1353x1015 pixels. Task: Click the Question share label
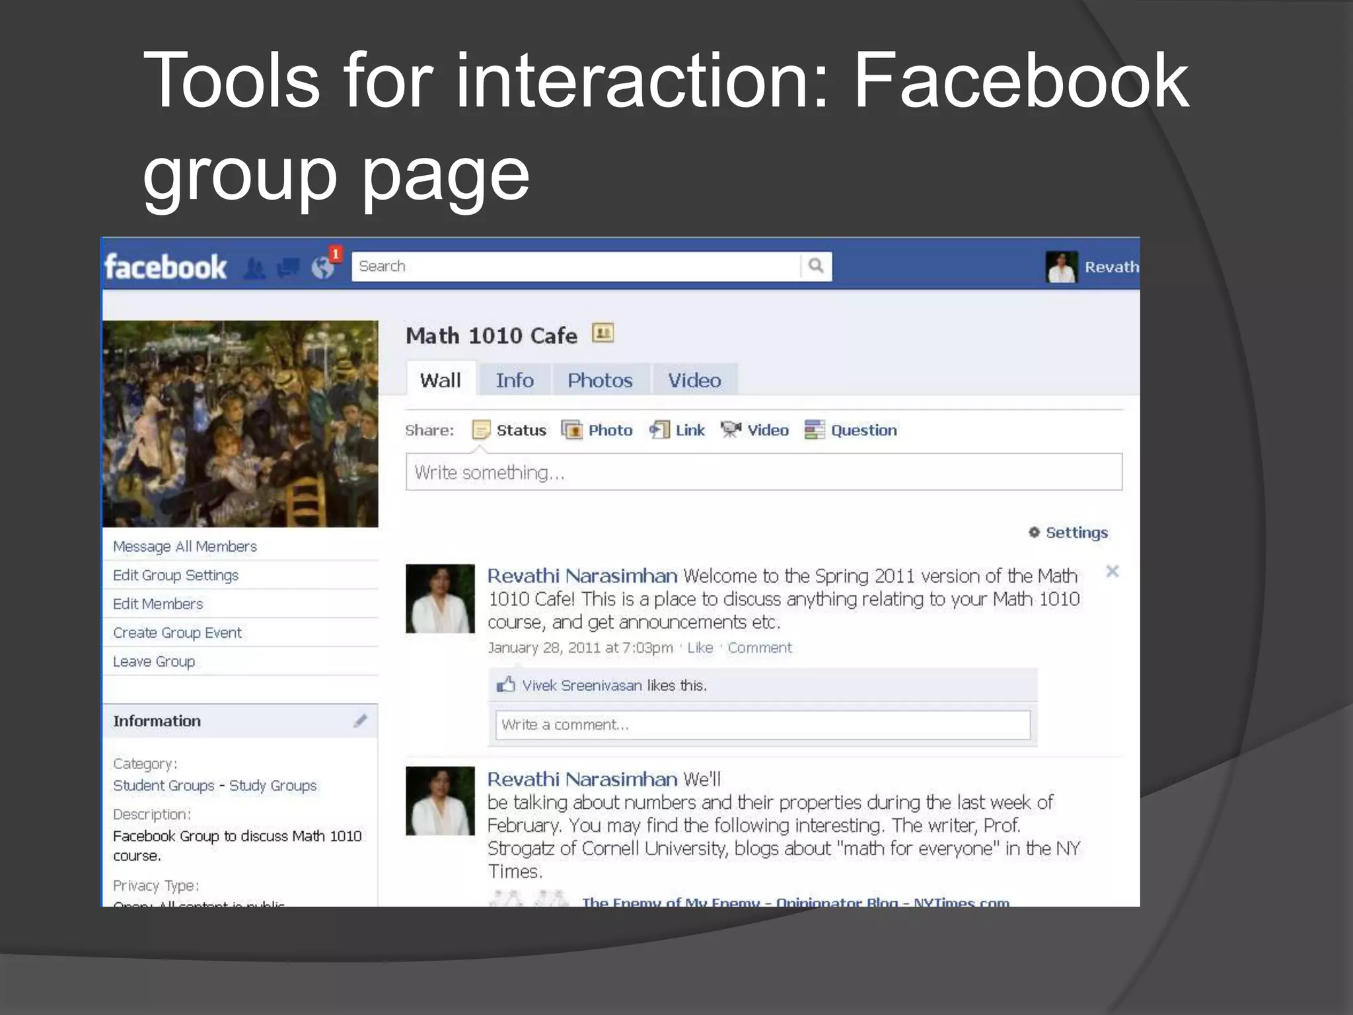[x=864, y=430]
